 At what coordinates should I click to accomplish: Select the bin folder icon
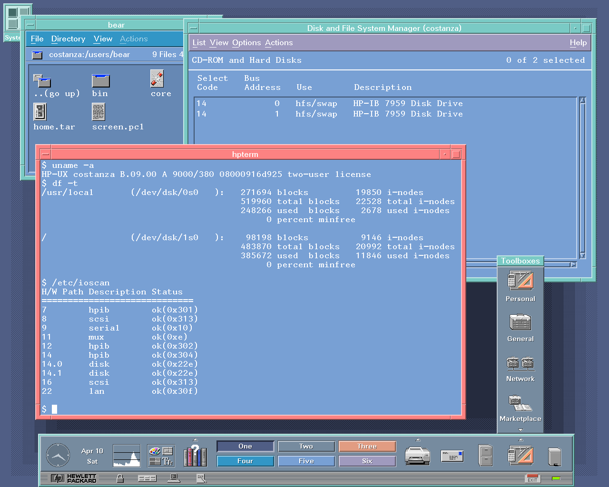100,81
